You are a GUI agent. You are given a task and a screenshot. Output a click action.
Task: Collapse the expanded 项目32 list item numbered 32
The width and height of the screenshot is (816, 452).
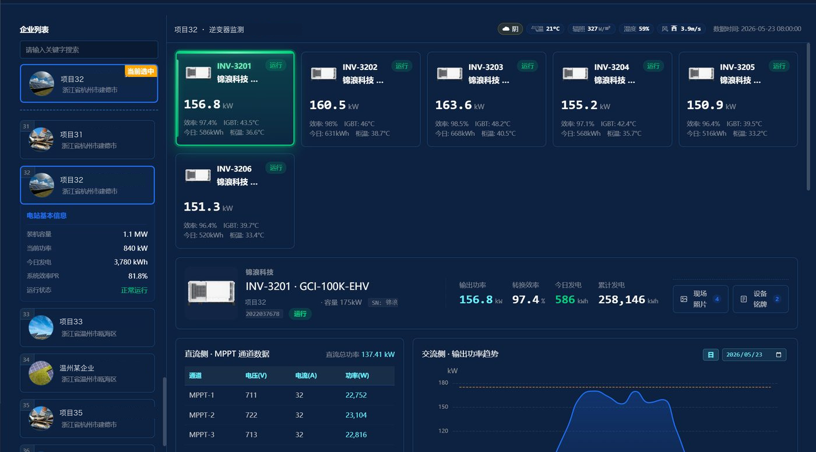(87, 185)
